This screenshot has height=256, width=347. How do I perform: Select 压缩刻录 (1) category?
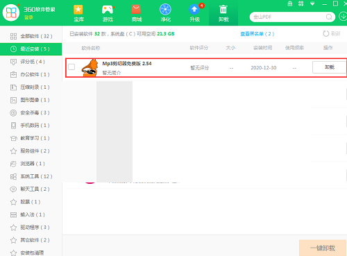click(31, 87)
